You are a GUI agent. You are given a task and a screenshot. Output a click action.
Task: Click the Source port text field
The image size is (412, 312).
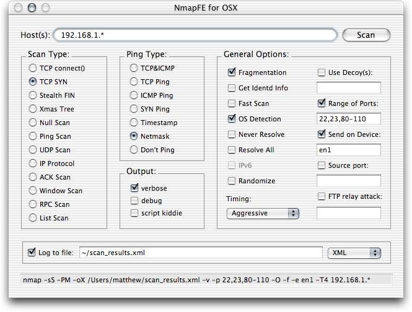349,181
